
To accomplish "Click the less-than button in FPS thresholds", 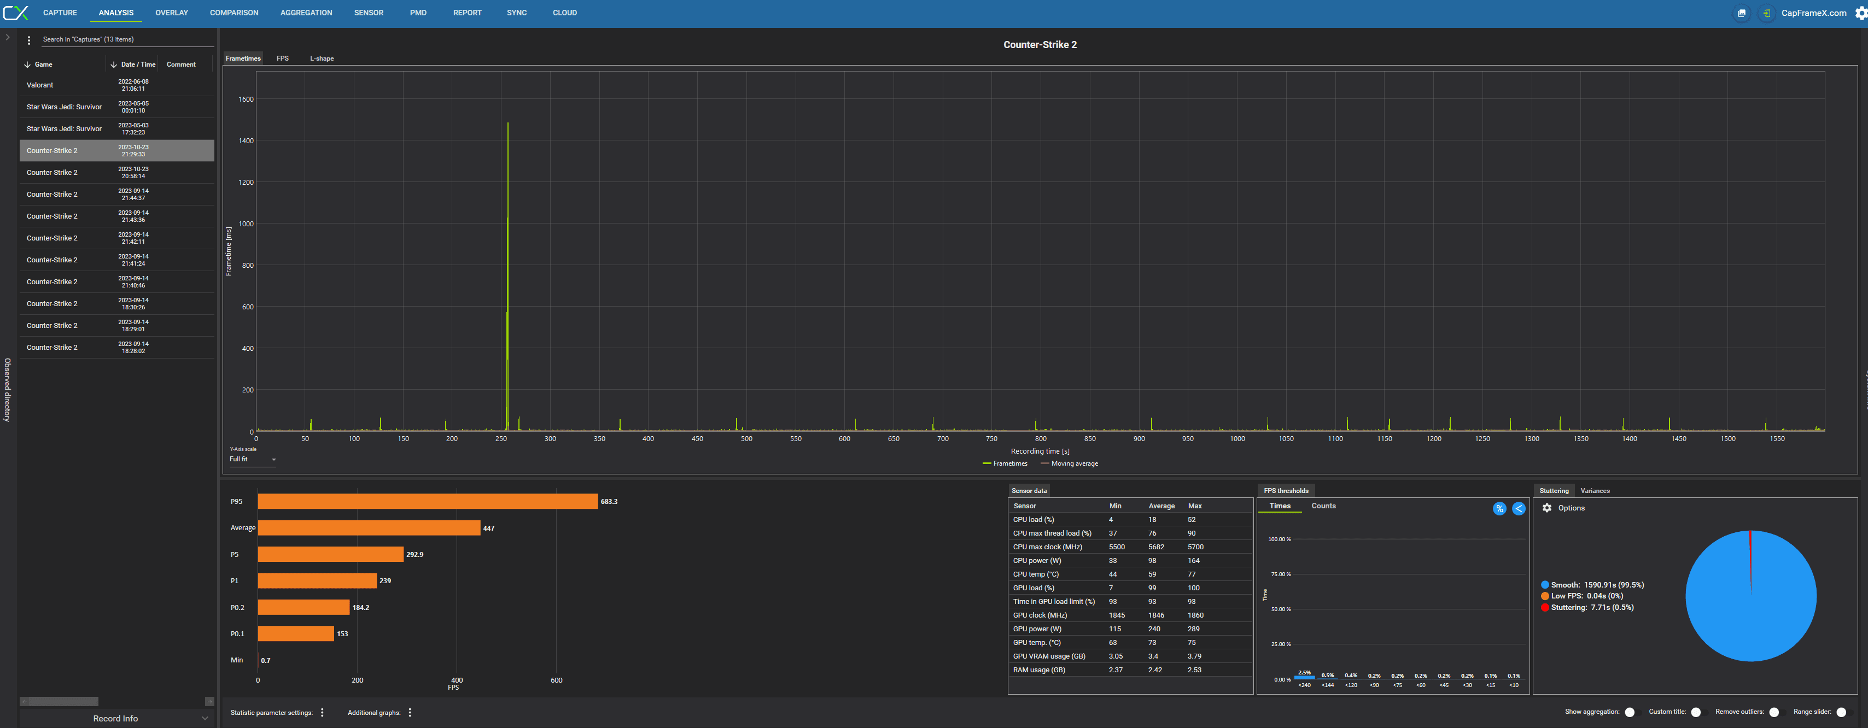I will (x=1518, y=508).
